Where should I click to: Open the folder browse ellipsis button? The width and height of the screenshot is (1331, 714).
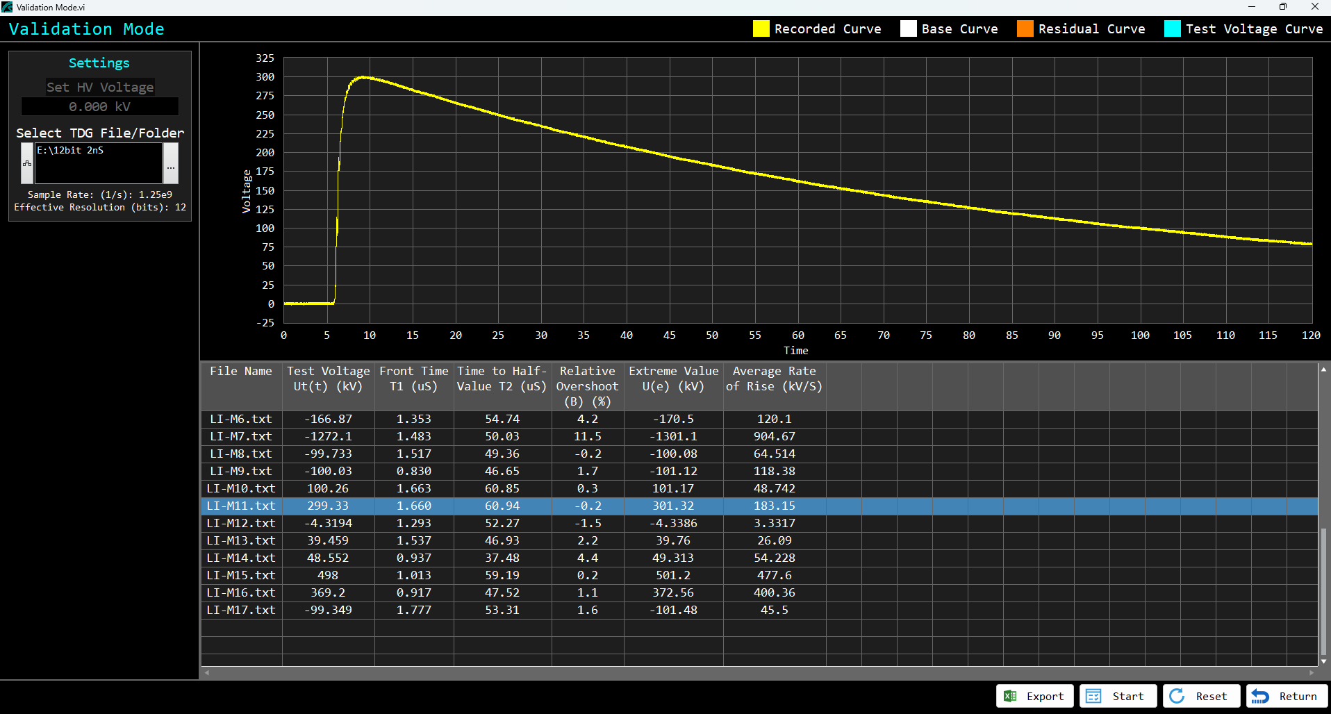tap(171, 163)
